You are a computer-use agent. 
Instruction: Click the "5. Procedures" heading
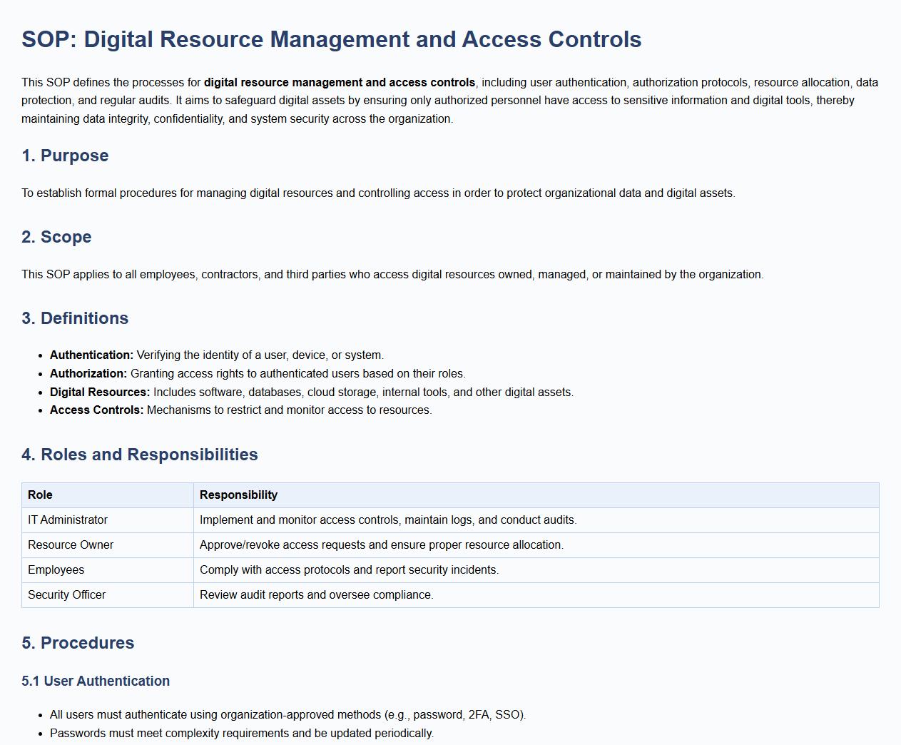coord(78,643)
